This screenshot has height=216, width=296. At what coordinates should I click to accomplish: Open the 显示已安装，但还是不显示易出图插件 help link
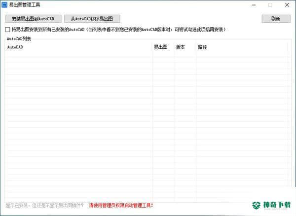(x=44, y=205)
